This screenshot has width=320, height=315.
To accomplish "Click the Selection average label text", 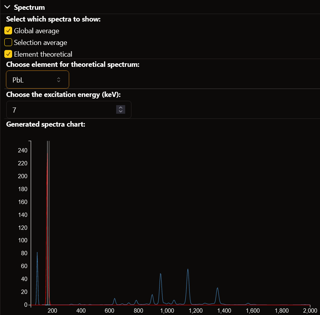I will click(40, 43).
